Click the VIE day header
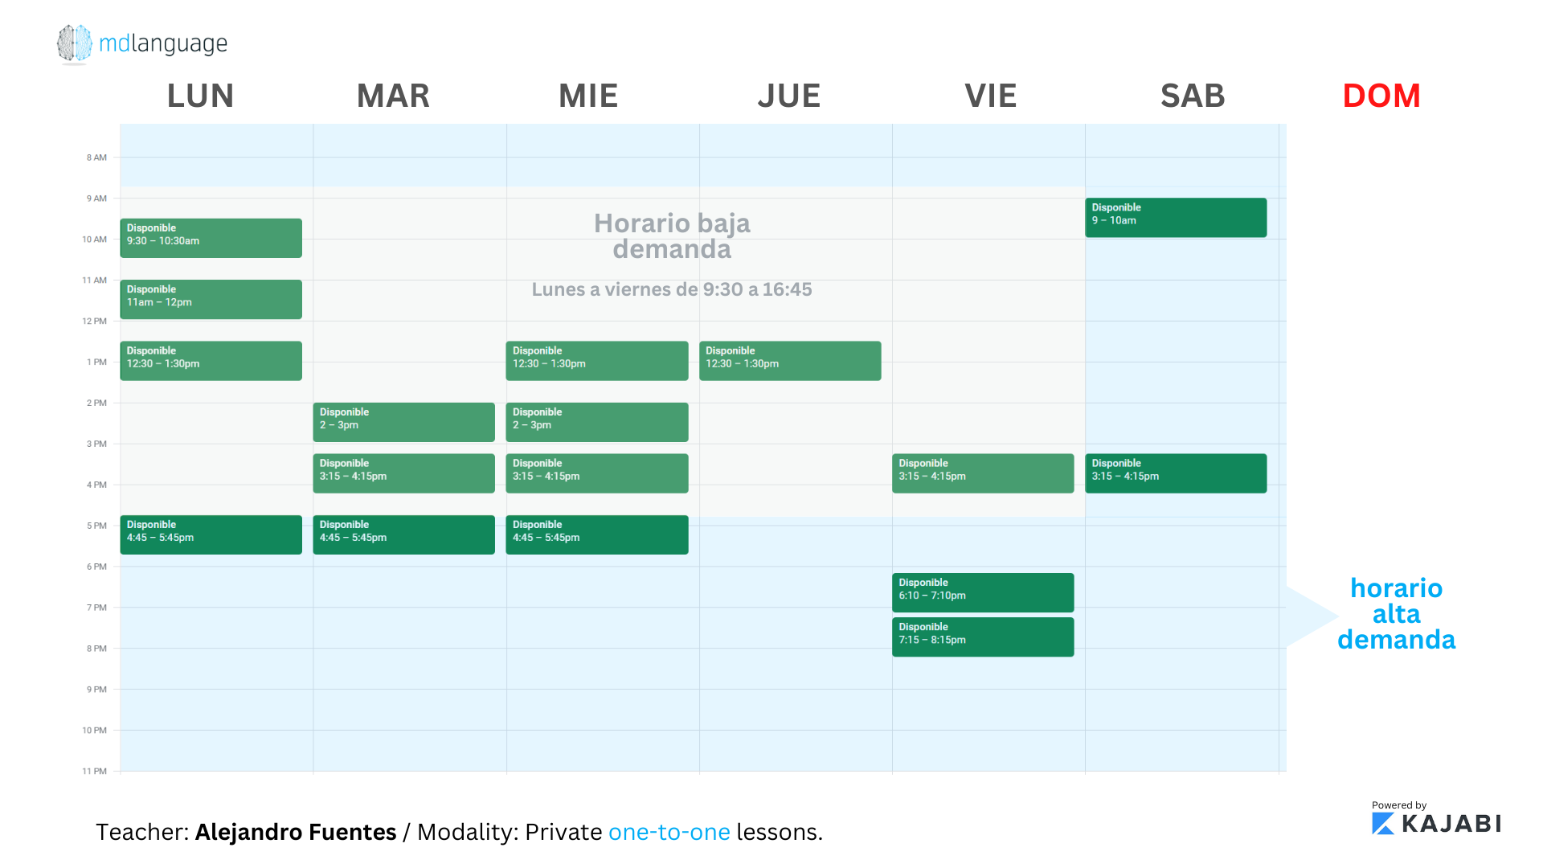This screenshot has height=868, width=1543. coord(991,96)
